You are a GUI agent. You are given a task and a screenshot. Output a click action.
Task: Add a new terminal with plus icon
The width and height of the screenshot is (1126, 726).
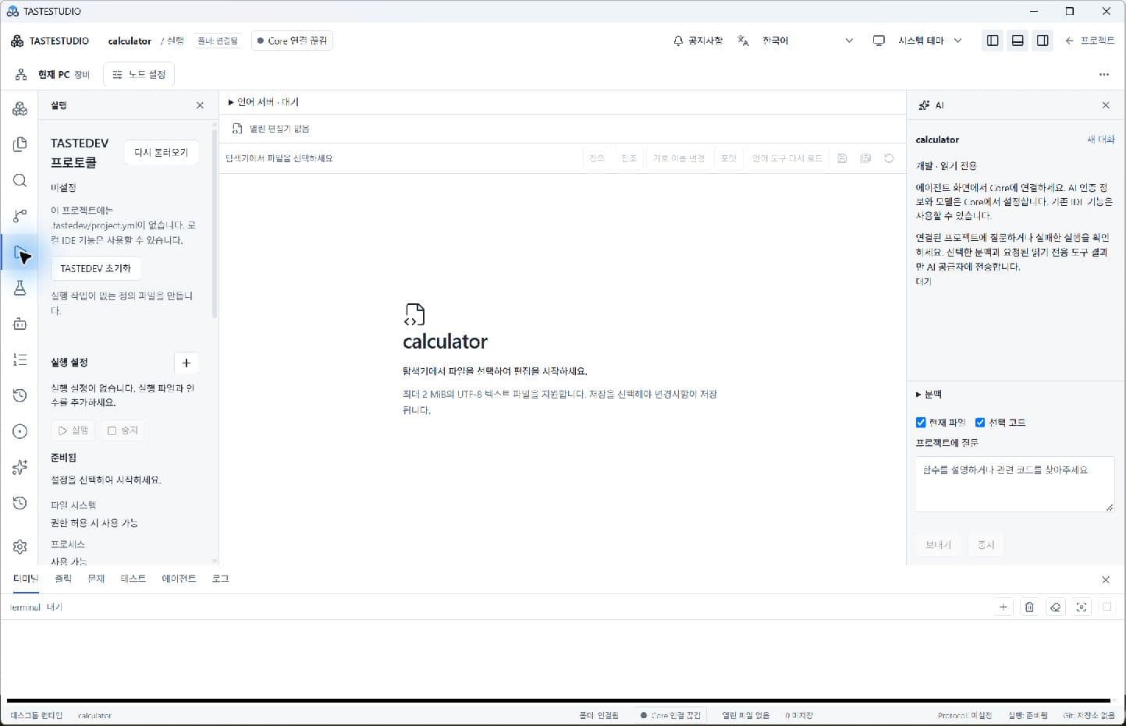tap(1003, 607)
